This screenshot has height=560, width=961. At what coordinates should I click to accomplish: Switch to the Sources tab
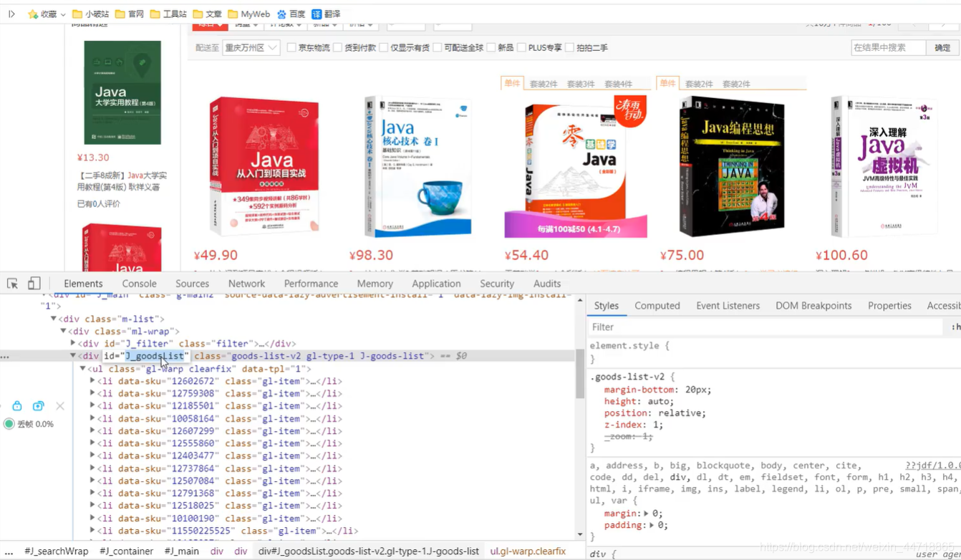point(192,284)
